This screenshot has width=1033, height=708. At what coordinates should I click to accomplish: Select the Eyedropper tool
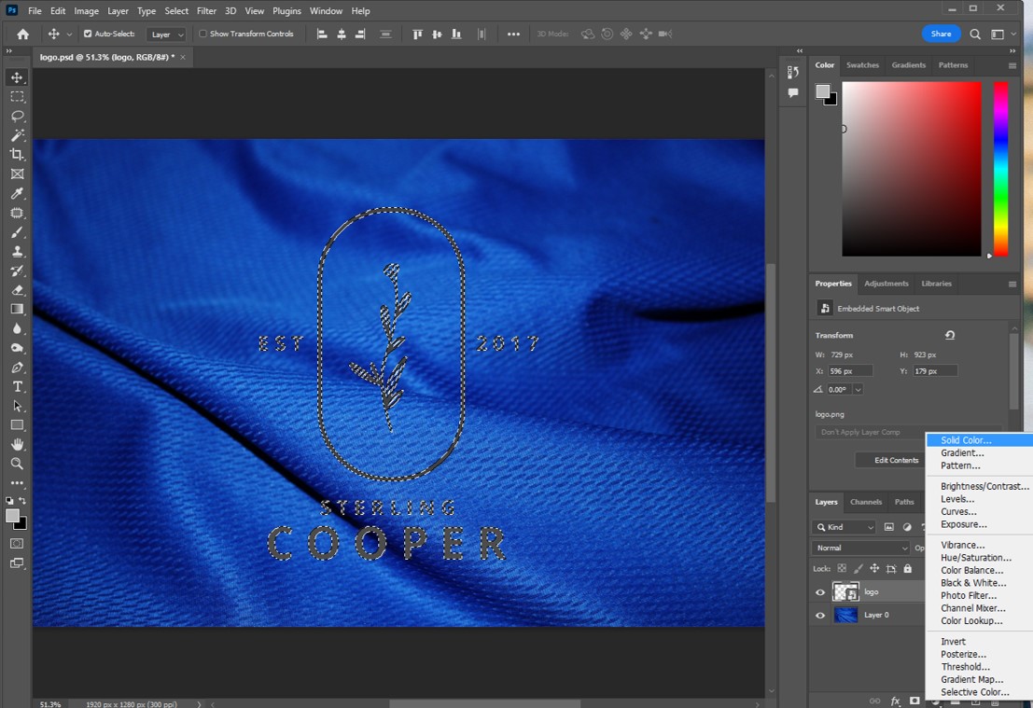click(16, 193)
